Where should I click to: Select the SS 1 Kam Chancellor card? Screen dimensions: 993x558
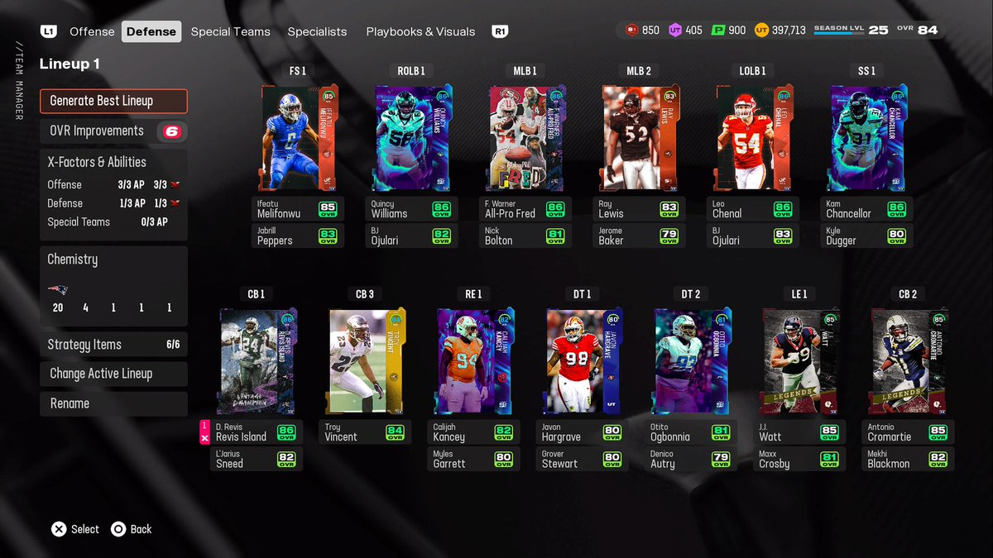[x=867, y=139]
